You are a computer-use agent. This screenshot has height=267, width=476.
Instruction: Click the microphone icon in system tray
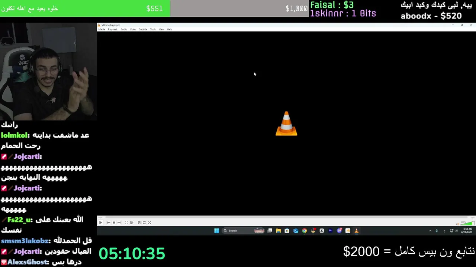437,231
